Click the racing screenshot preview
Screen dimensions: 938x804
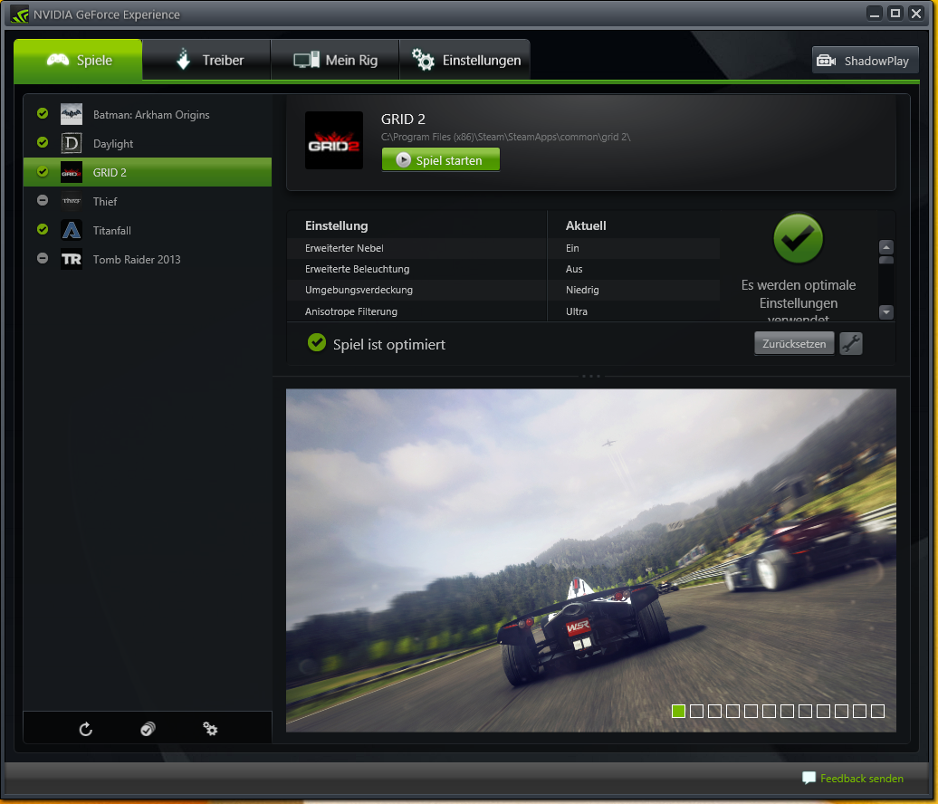591,560
